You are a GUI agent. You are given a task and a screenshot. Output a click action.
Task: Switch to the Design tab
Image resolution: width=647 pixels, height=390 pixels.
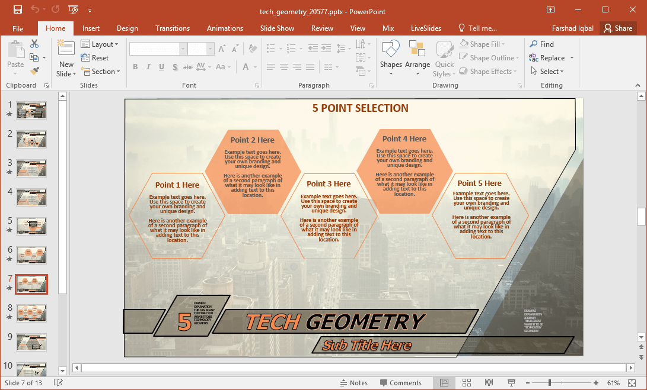(x=127, y=28)
